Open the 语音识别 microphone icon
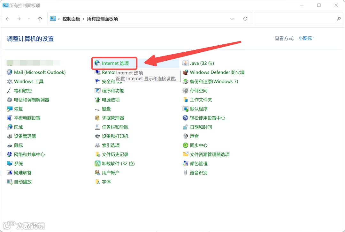The width and height of the screenshot is (345, 232). 185,173
